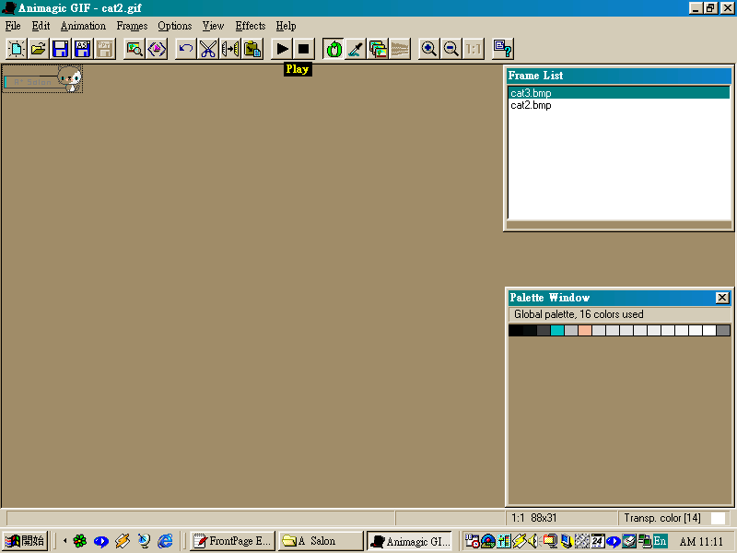The height and width of the screenshot is (553, 737).
Task: Switch to FrontPage Express taskbar button
Action: [233, 541]
